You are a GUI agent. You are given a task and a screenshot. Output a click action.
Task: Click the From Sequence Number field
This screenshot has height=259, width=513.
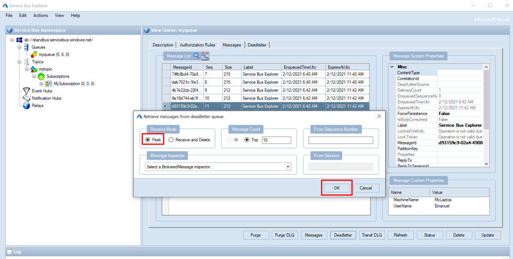tap(340, 140)
